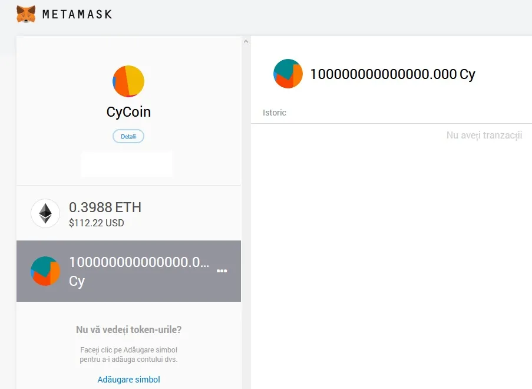Click the Nu aveți tranzacții message
The height and width of the screenshot is (389, 532).
[484, 135]
